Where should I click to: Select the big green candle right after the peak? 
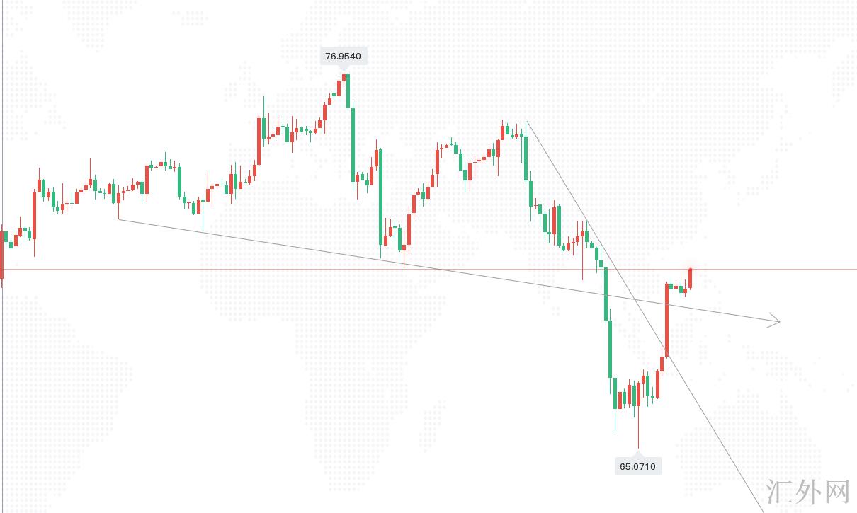click(353, 142)
